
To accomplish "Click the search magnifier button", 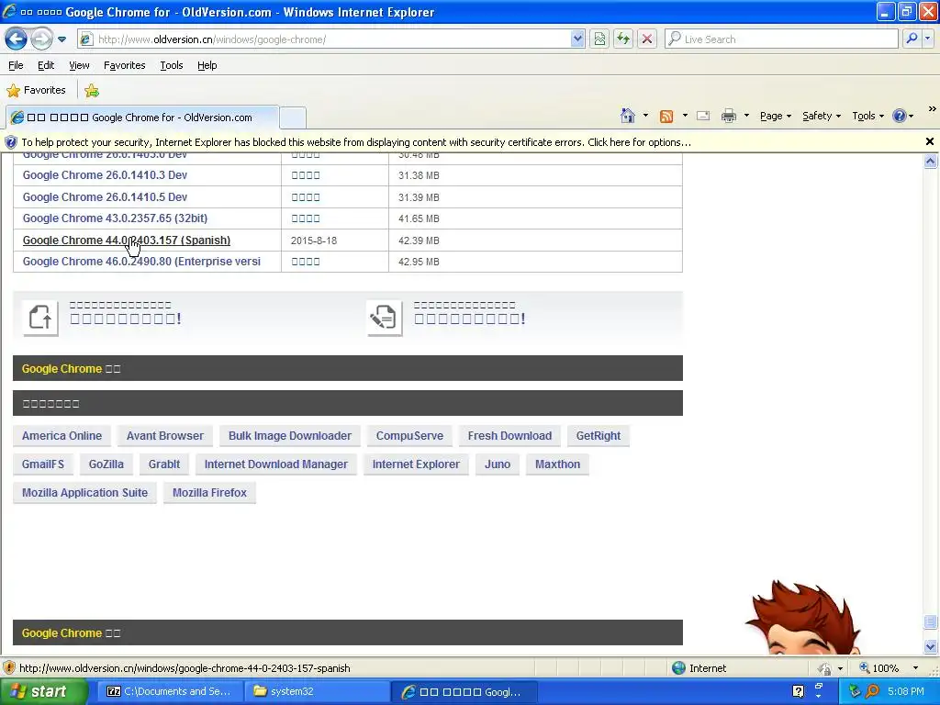I will [912, 39].
